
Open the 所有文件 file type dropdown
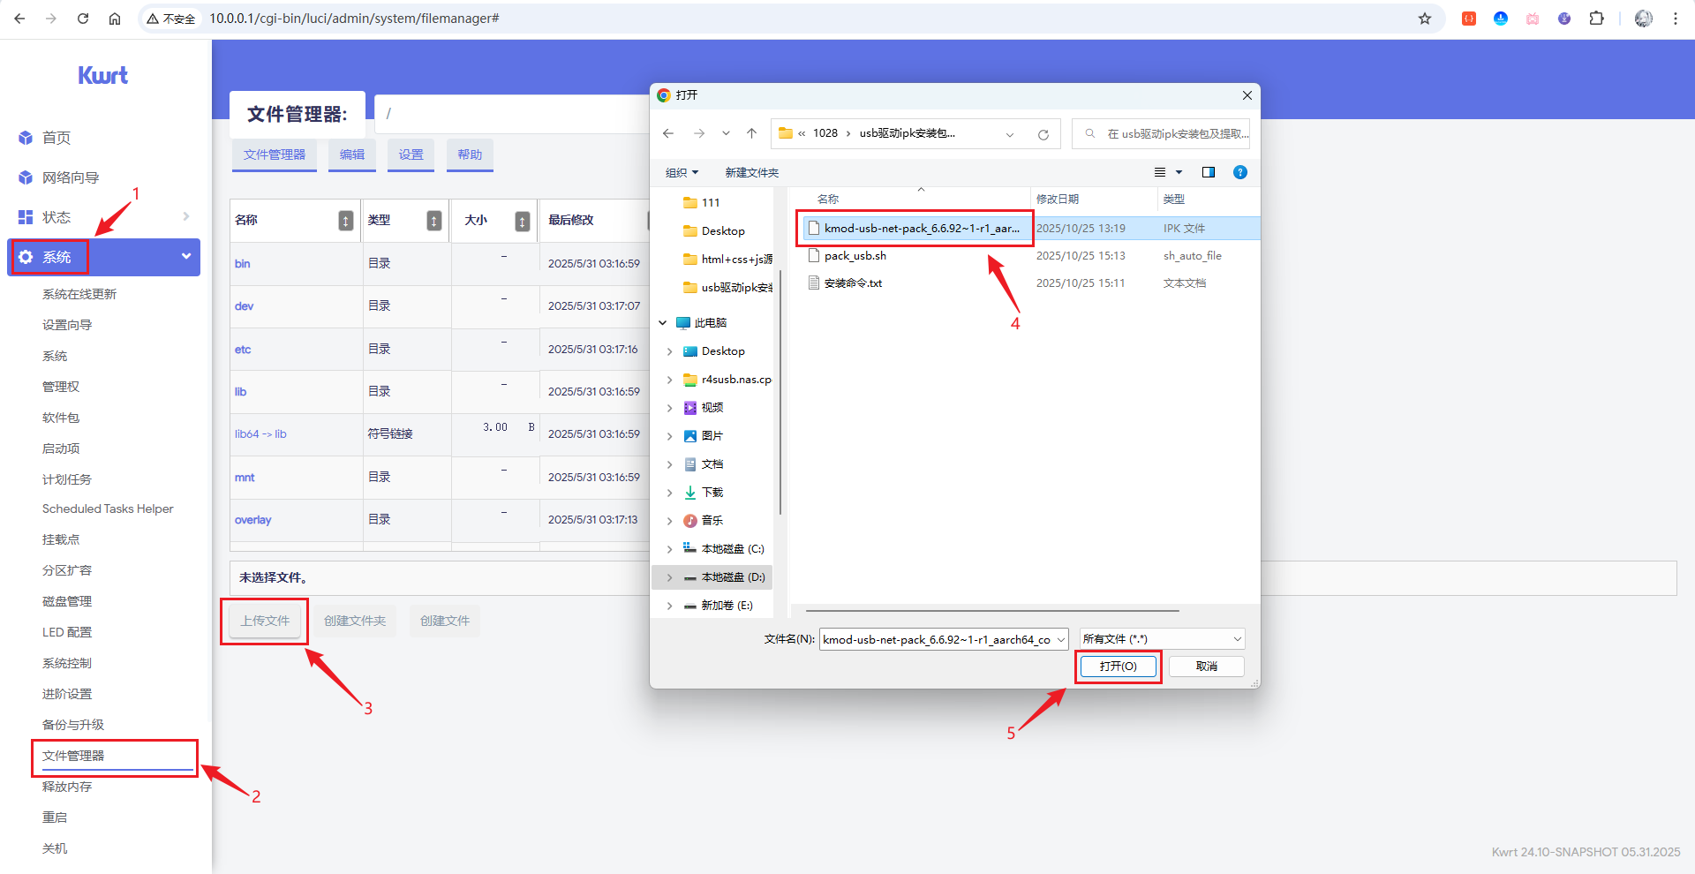pyautogui.click(x=1162, y=639)
